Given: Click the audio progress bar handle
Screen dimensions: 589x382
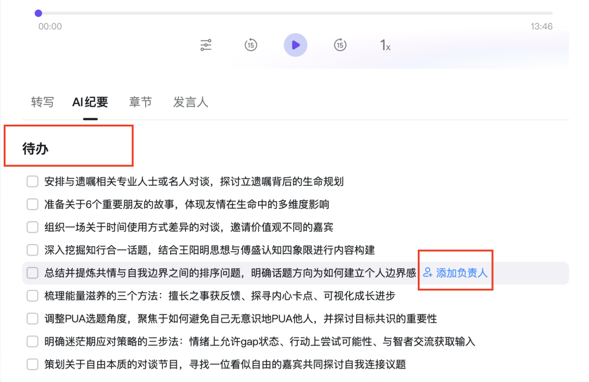Looking at the screenshot, I should pyautogui.click(x=38, y=13).
